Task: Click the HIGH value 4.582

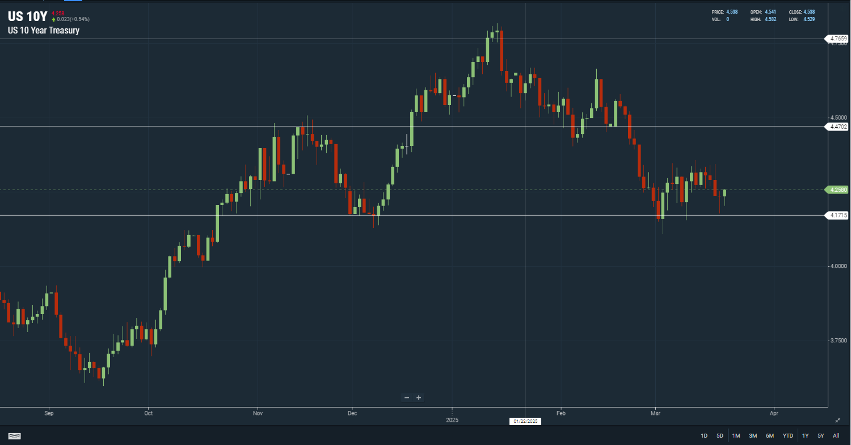Action: coord(770,19)
